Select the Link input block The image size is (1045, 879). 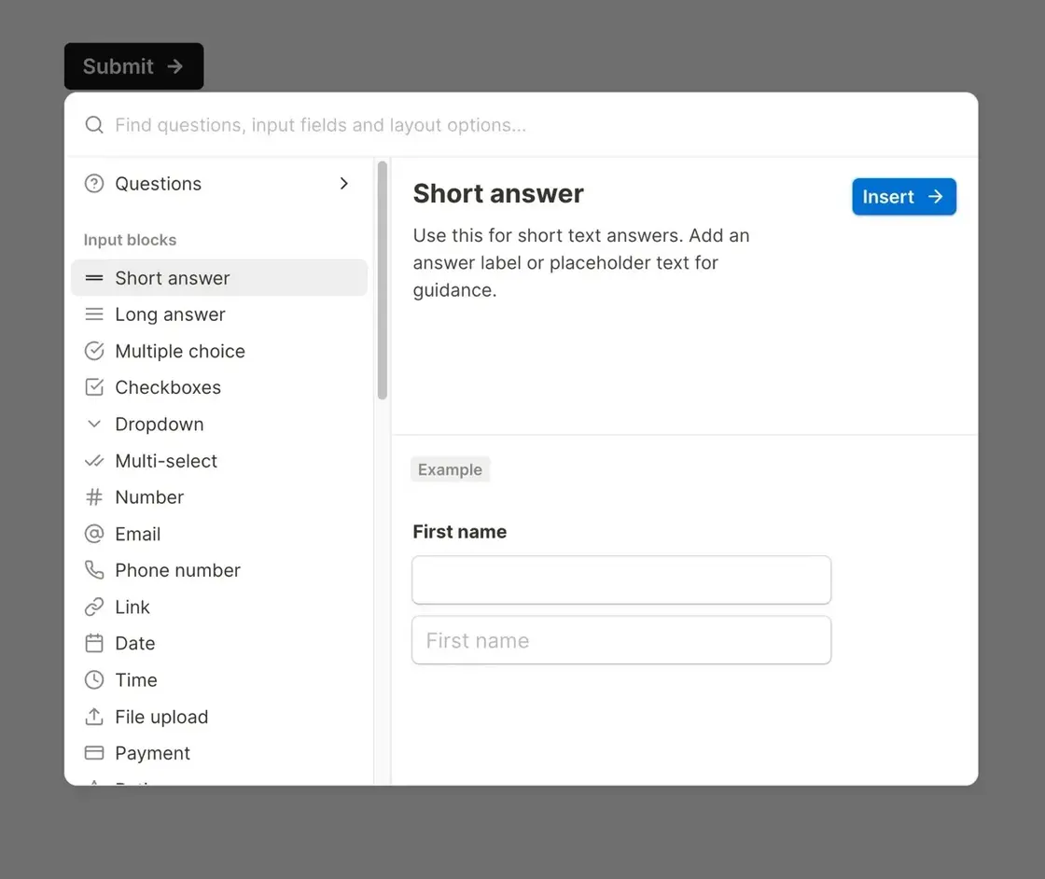pyautogui.click(x=218, y=607)
